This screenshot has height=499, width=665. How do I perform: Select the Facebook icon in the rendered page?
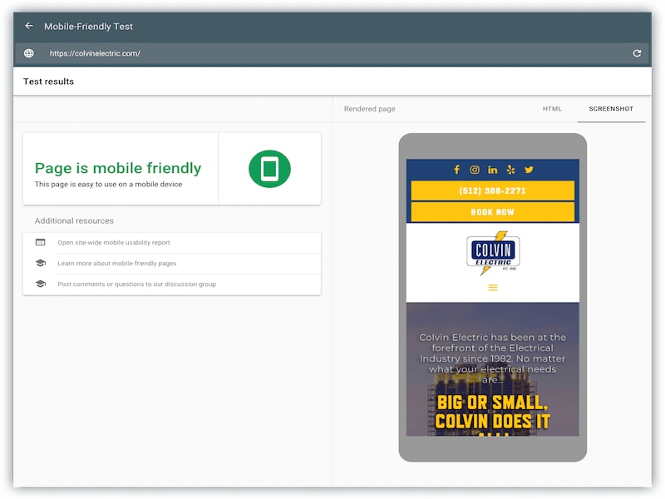click(457, 170)
